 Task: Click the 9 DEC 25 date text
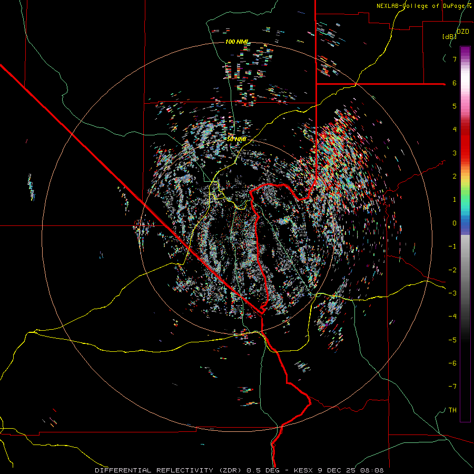click(337, 470)
